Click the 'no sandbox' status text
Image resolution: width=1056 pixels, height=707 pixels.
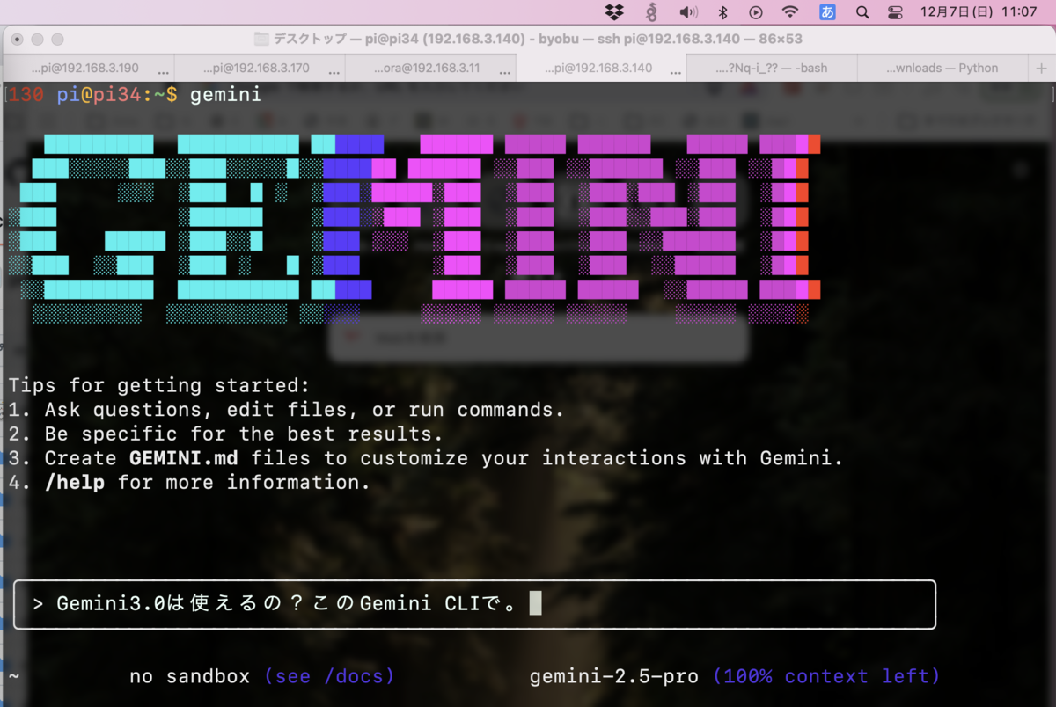[x=189, y=676]
